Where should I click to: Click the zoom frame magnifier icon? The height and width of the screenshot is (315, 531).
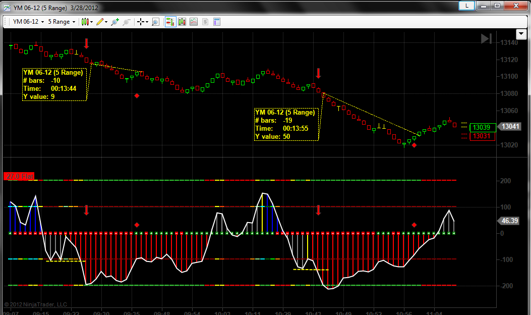click(155, 22)
